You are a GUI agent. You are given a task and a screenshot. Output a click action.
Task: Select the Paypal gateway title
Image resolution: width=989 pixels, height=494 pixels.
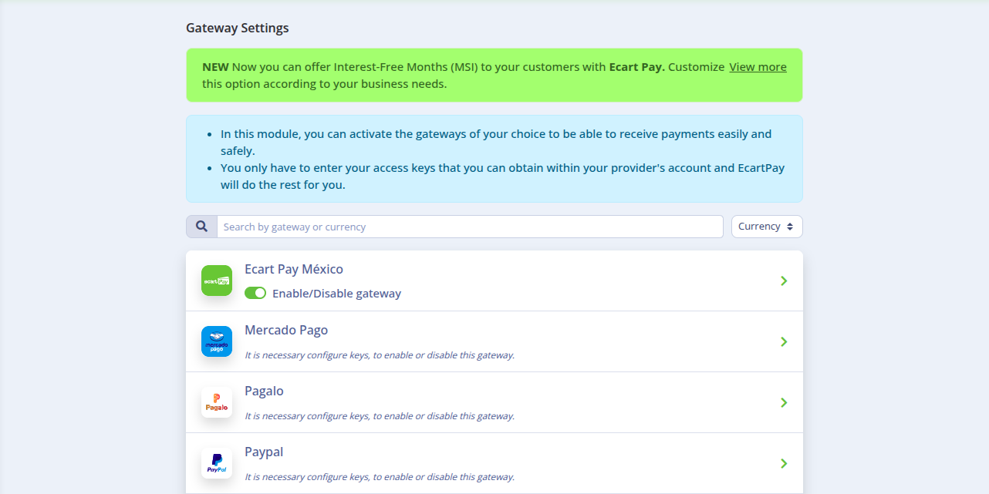pos(264,452)
